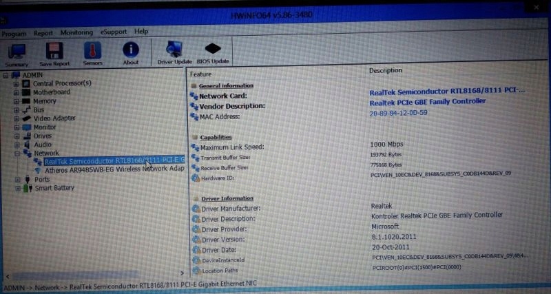
Task: Click the Vendor Description row icon
Action: tap(194, 106)
